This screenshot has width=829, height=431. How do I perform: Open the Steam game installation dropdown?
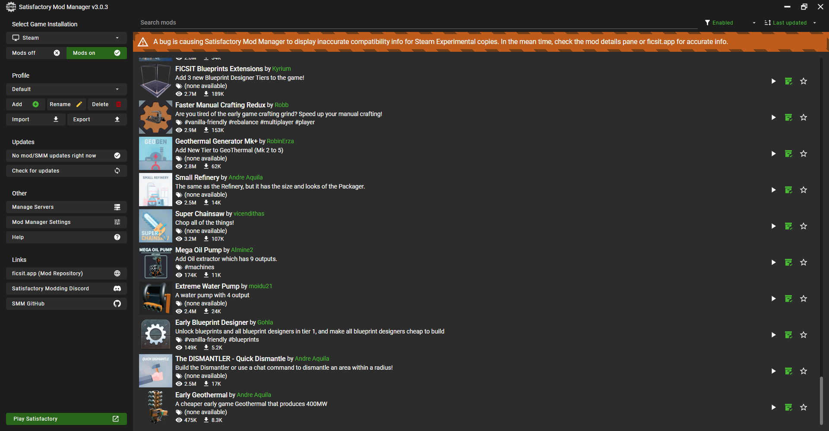66,38
